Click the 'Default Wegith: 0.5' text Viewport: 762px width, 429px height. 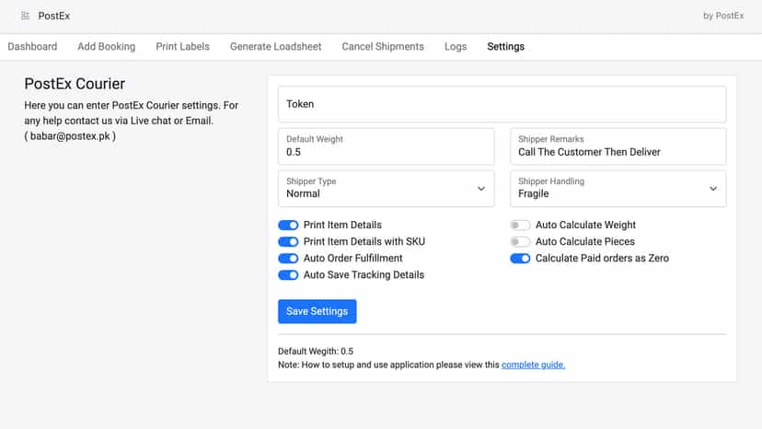[316, 351]
